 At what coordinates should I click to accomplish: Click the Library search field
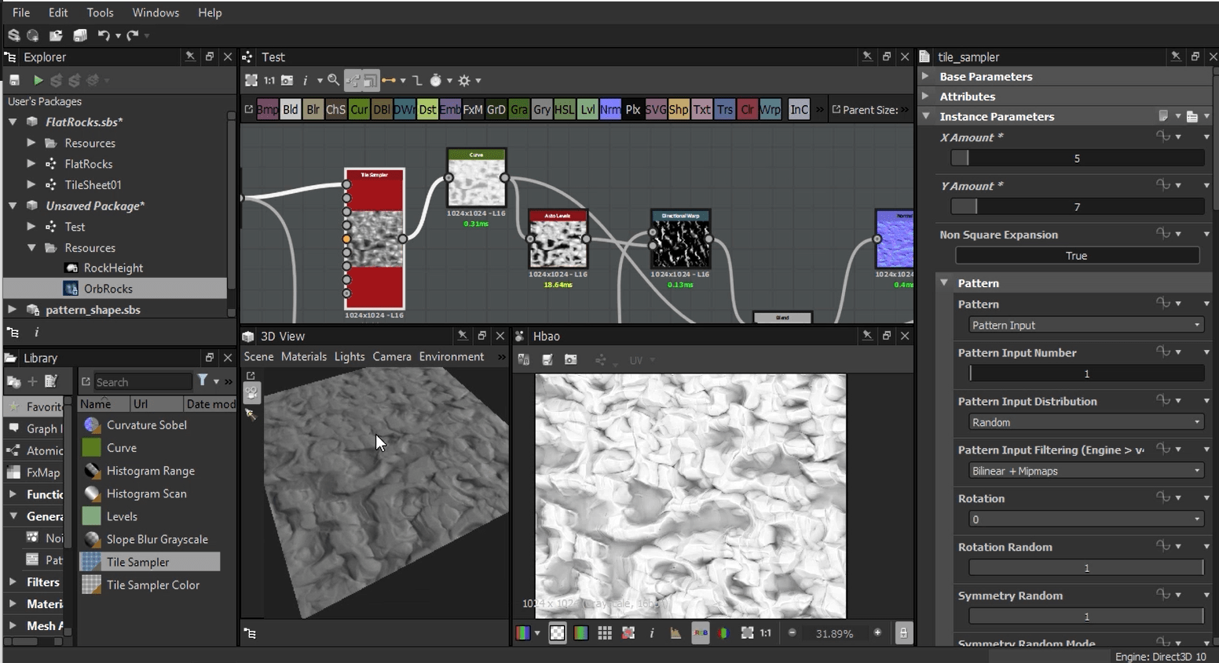(142, 382)
